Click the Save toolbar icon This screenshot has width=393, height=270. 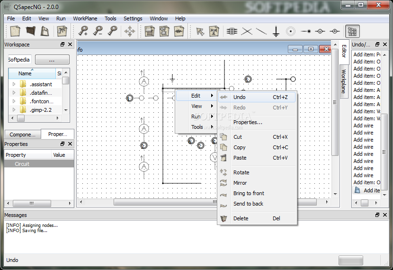pyautogui.click(x=45, y=31)
